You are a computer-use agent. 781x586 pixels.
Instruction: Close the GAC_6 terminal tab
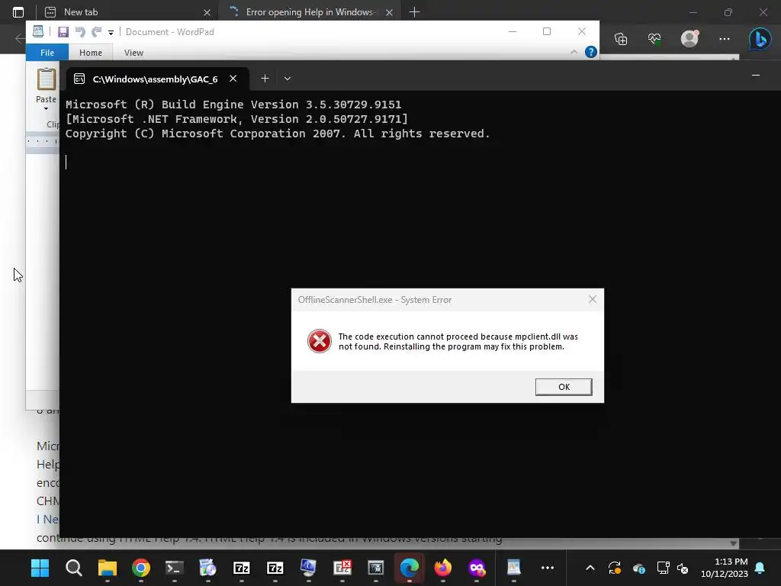[x=233, y=79]
